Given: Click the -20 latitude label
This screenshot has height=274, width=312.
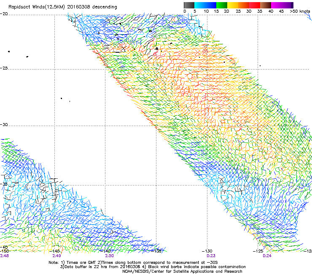Looking at the screenshot, I should [x=4, y=14].
